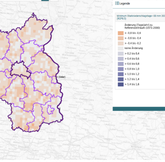Click the Dresden city label on map

point(23,147)
